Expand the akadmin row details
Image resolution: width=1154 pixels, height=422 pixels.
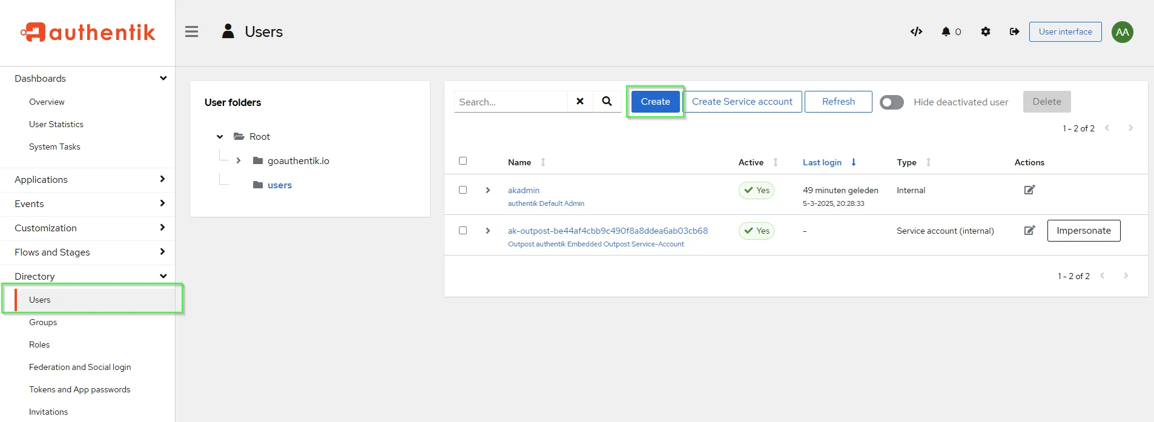[488, 190]
